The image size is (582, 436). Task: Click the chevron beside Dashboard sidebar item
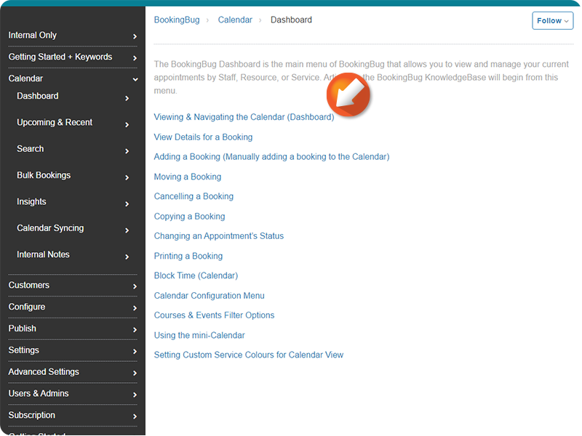(x=127, y=98)
